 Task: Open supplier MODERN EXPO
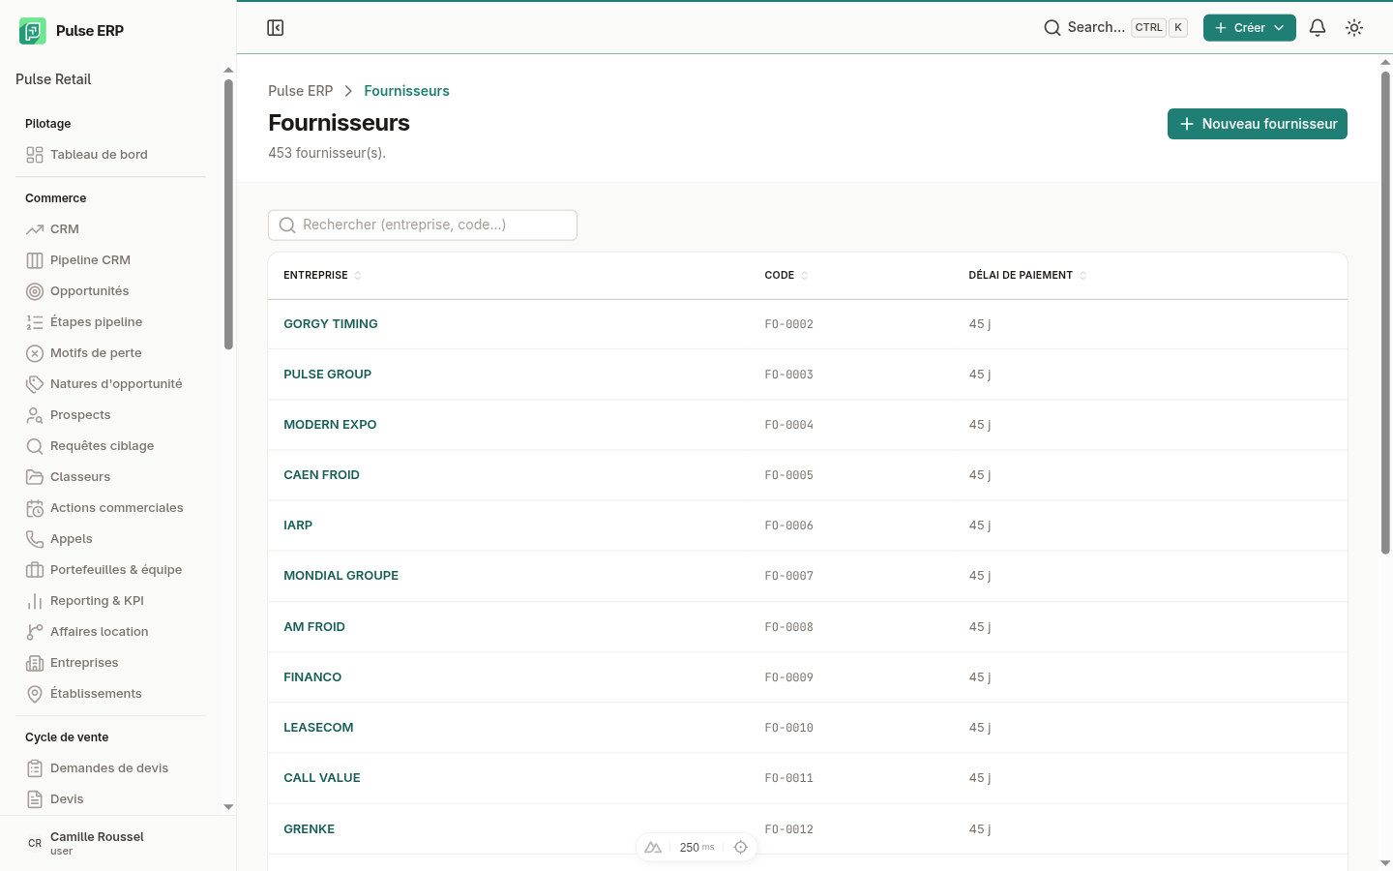(330, 425)
